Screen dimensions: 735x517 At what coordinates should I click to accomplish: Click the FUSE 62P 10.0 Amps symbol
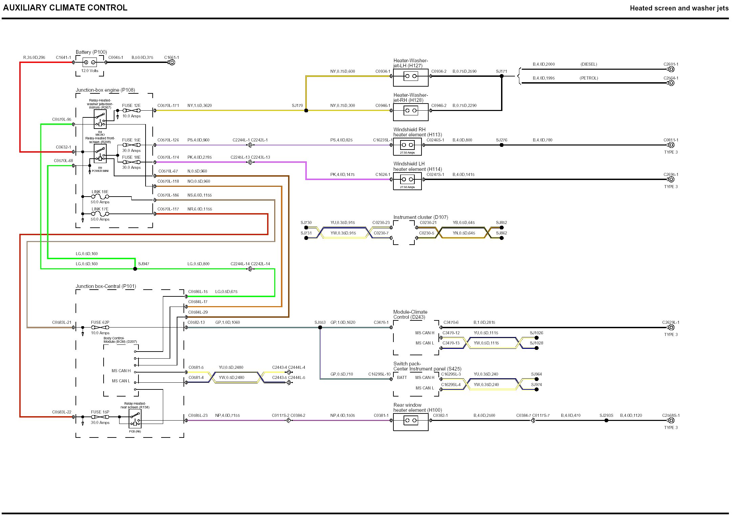100,328
